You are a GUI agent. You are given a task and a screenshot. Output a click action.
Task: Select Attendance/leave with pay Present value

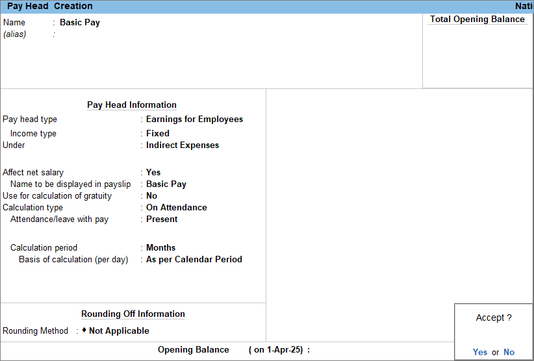coord(162,219)
